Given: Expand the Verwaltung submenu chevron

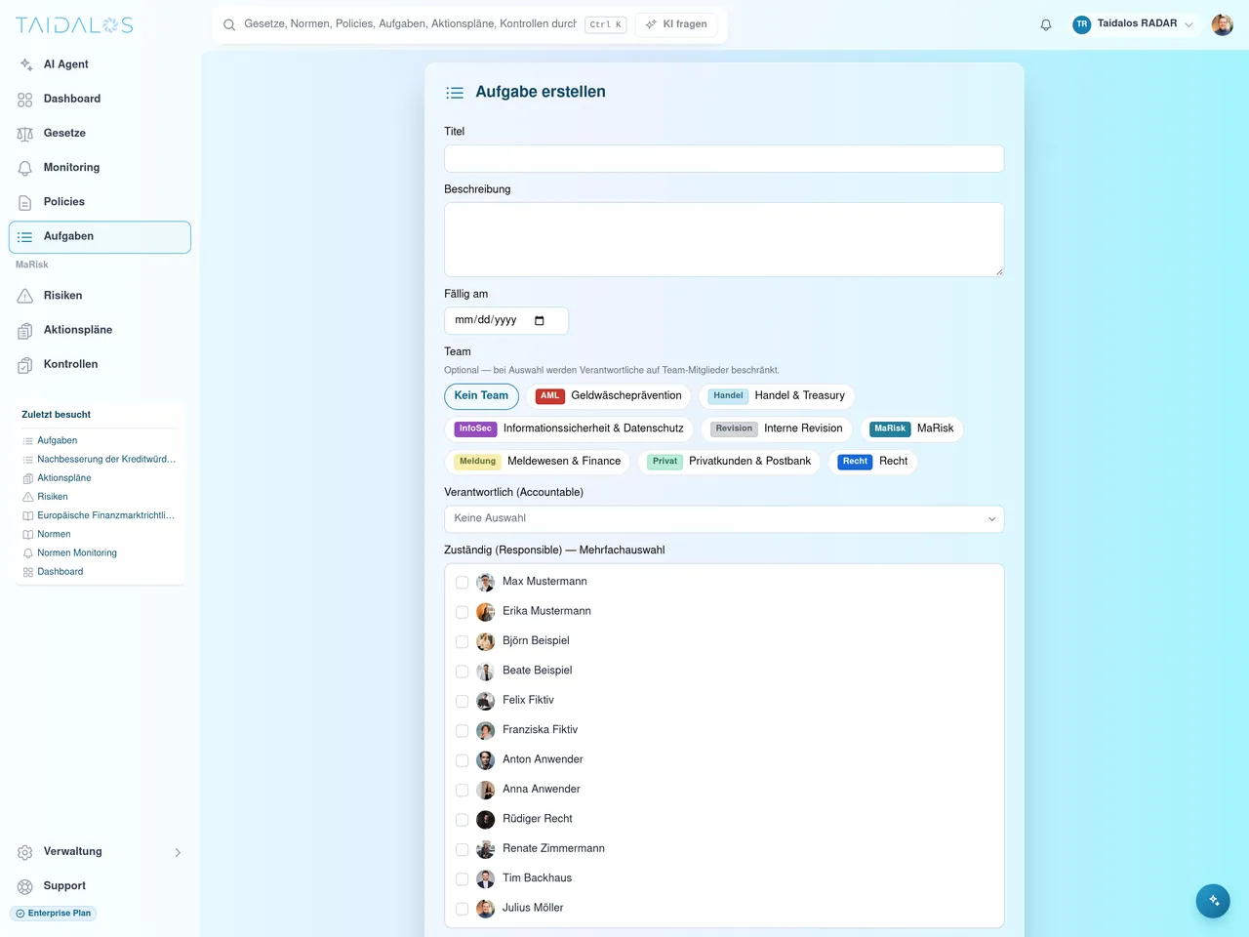Looking at the screenshot, I should 178,853.
